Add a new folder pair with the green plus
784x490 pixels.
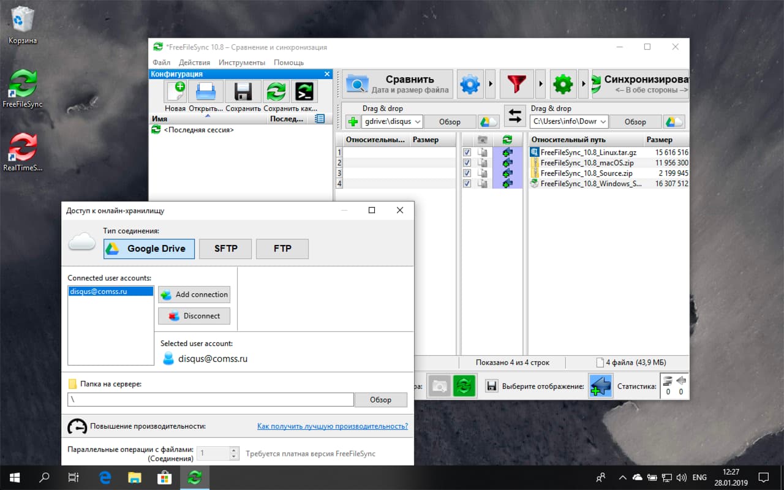point(352,121)
